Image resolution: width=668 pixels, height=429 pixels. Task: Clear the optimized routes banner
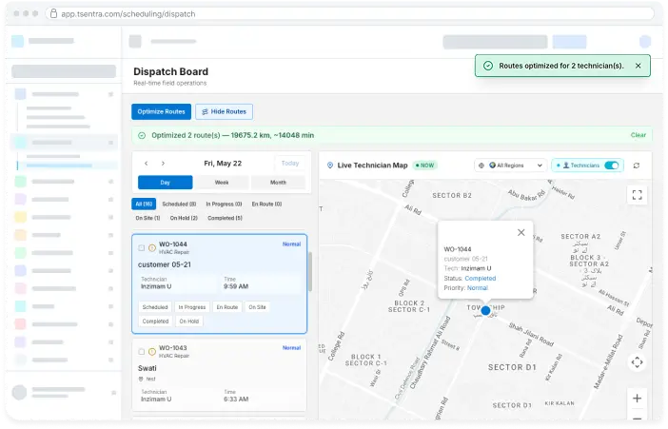pos(638,135)
